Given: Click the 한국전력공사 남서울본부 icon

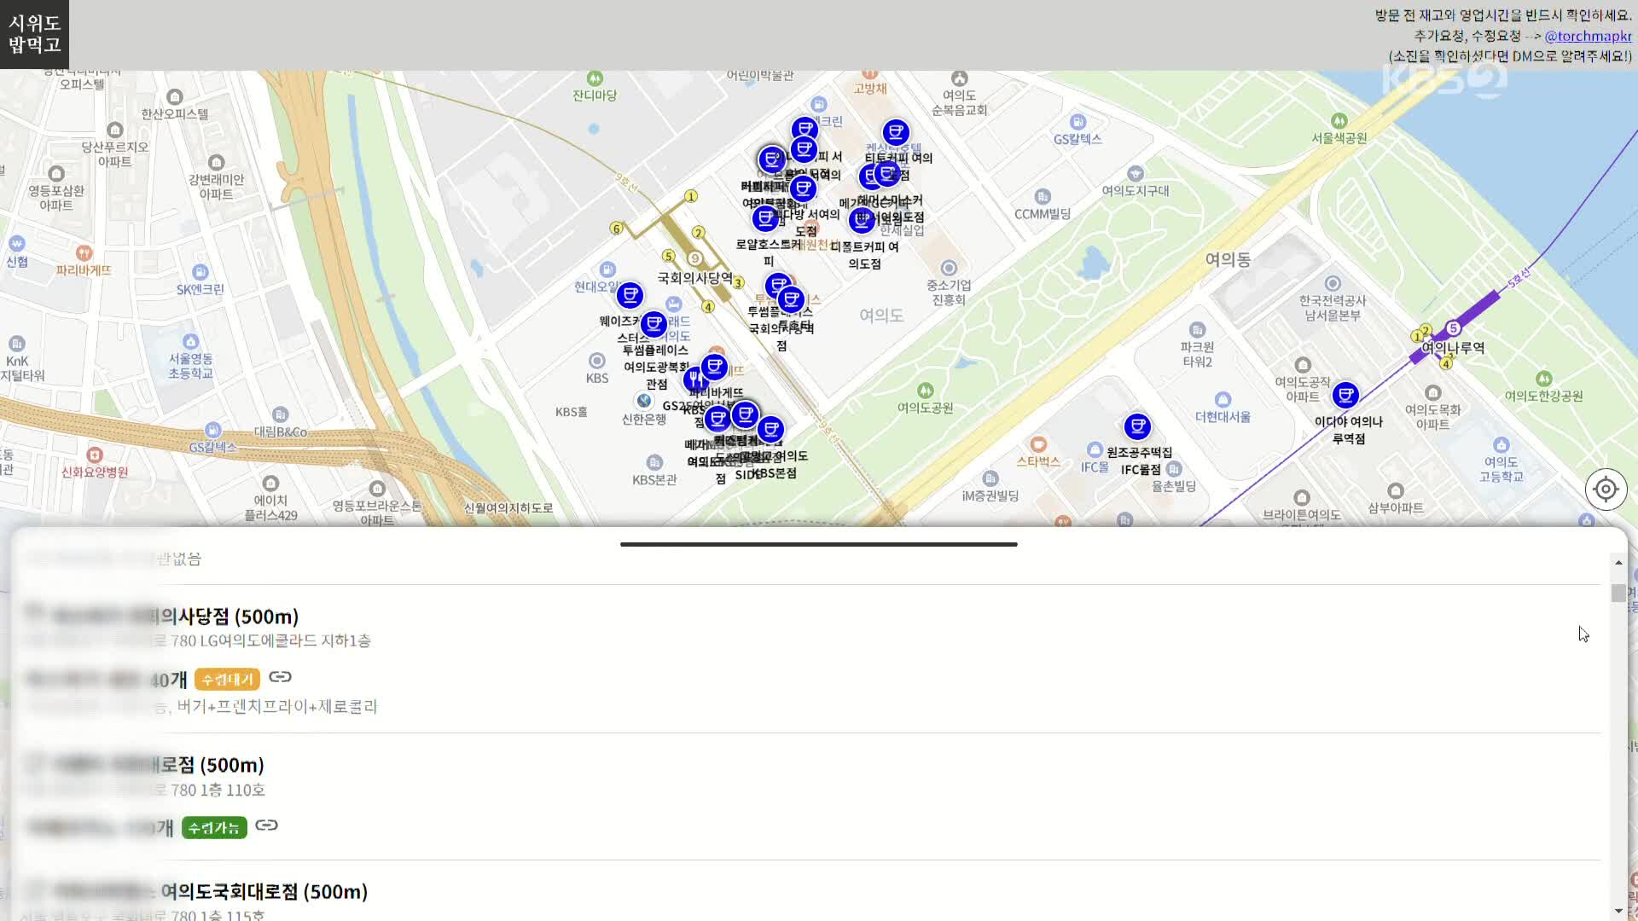Looking at the screenshot, I should (1333, 283).
